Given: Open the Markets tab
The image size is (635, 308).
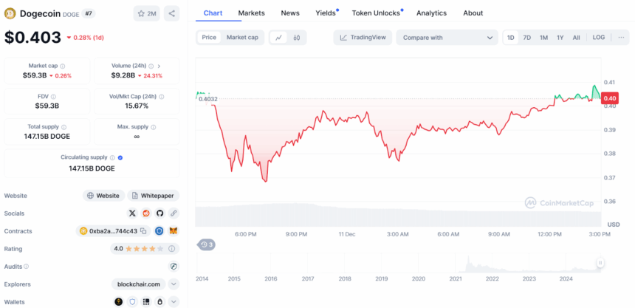Looking at the screenshot, I should [252, 13].
